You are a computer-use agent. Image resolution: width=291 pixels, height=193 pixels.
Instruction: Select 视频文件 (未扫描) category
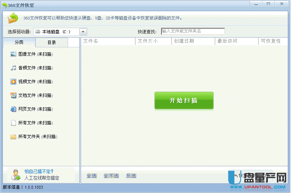[x=35, y=82]
